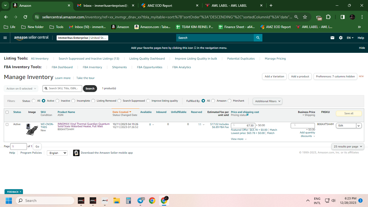Open Action on 0 selected dropdown
368x207 pixels.
(x=21, y=88)
